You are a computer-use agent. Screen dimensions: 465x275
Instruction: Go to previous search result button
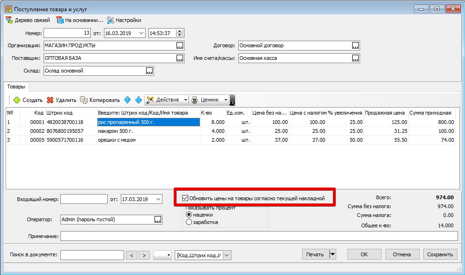132,255
